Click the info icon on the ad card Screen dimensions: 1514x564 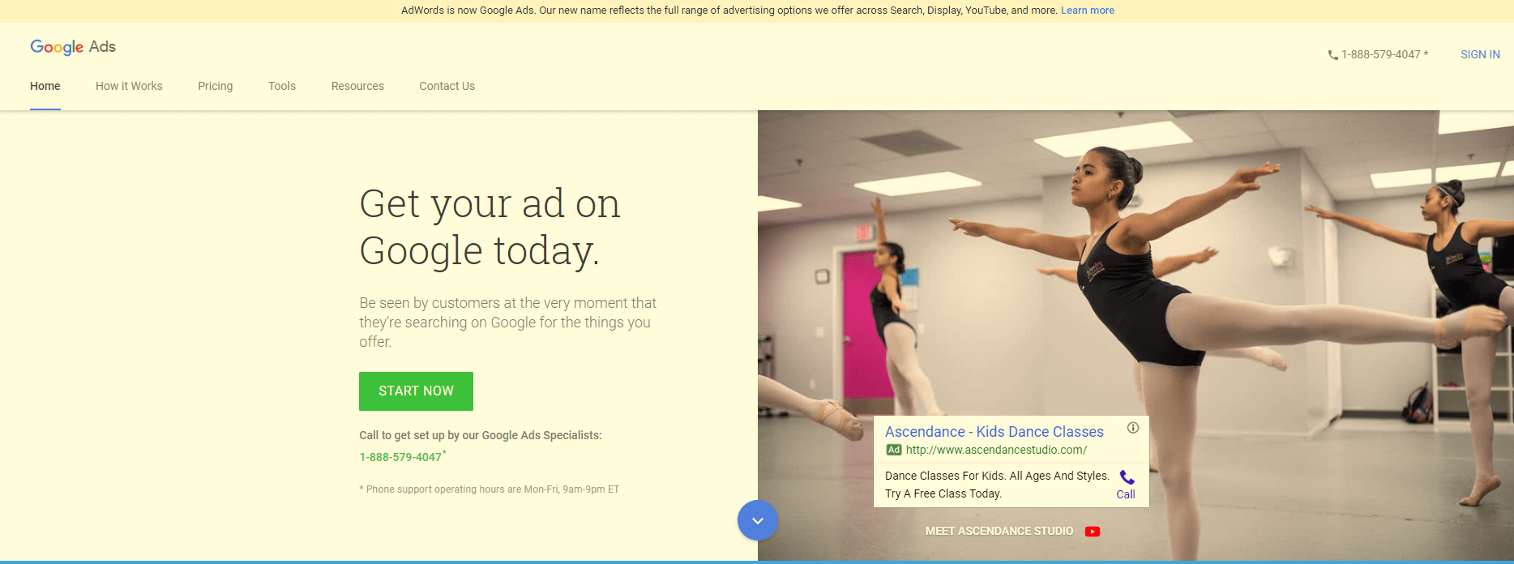(x=1133, y=428)
